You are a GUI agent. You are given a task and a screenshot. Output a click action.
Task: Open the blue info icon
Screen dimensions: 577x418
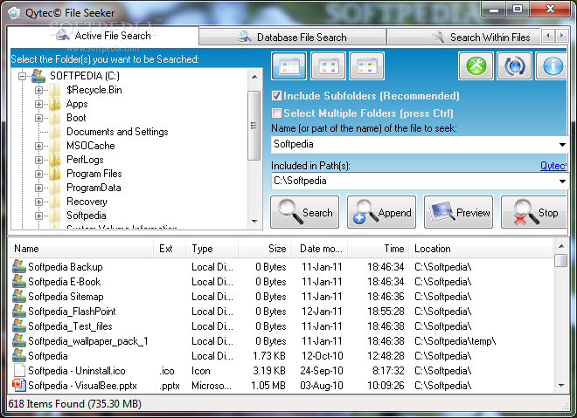pos(552,66)
